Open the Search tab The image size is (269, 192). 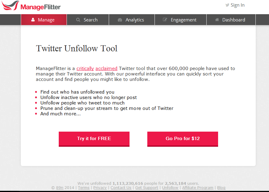pos(90,20)
